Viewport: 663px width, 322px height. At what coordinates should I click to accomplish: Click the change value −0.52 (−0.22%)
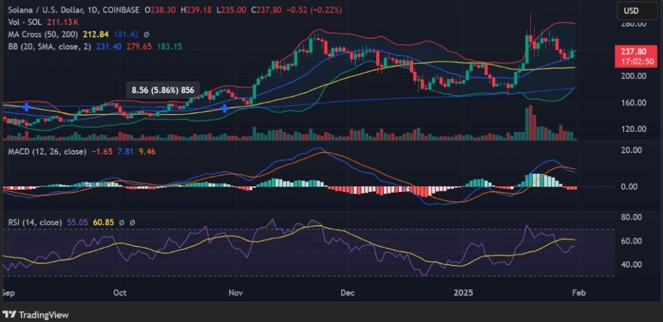coord(315,10)
